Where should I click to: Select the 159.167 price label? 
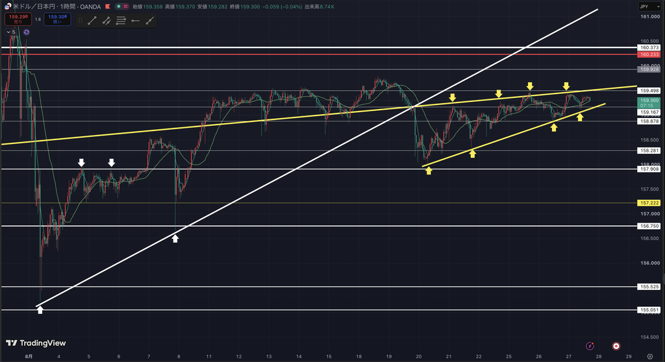pyautogui.click(x=649, y=113)
